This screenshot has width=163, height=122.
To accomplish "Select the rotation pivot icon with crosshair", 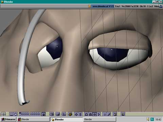I will 94,114.
